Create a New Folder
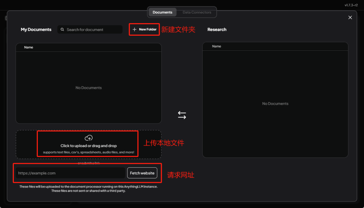This screenshot has height=208, width=364. pos(144,29)
